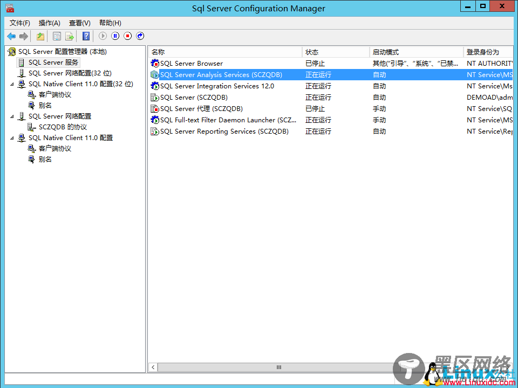Stop service with the red stop icon
The height and width of the screenshot is (388, 518).
click(127, 36)
